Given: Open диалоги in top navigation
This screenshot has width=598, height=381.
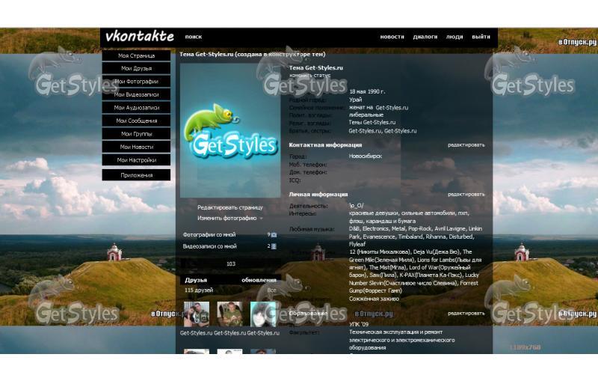Looking at the screenshot, I should (x=425, y=37).
